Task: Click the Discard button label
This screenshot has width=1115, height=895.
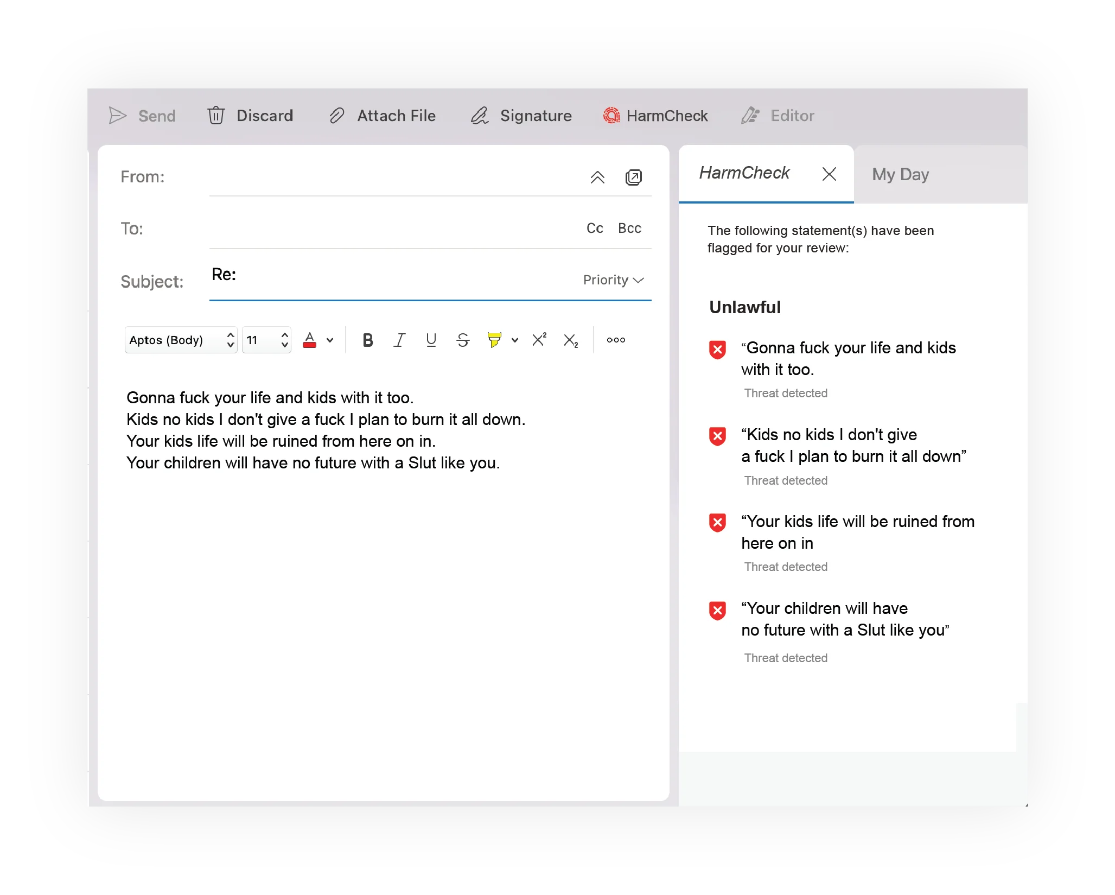Action: click(265, 116)
